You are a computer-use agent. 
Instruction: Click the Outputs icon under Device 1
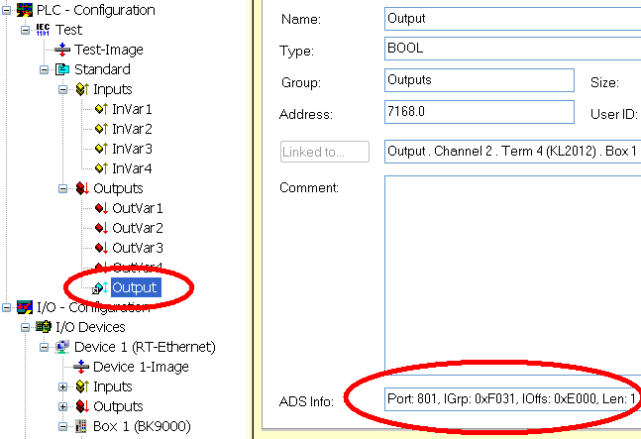[x=82, y=406]
